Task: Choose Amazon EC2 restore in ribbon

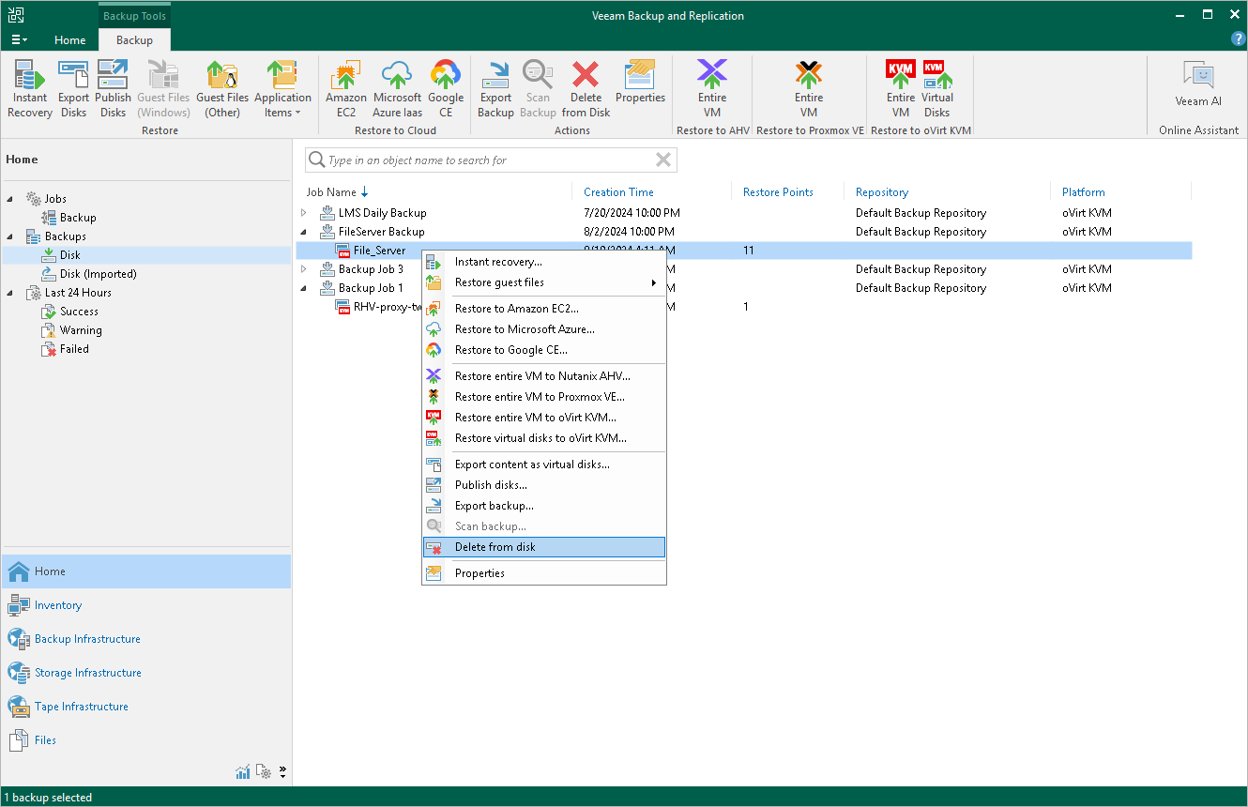Action: pyautogui.click(x=346, y=89)
